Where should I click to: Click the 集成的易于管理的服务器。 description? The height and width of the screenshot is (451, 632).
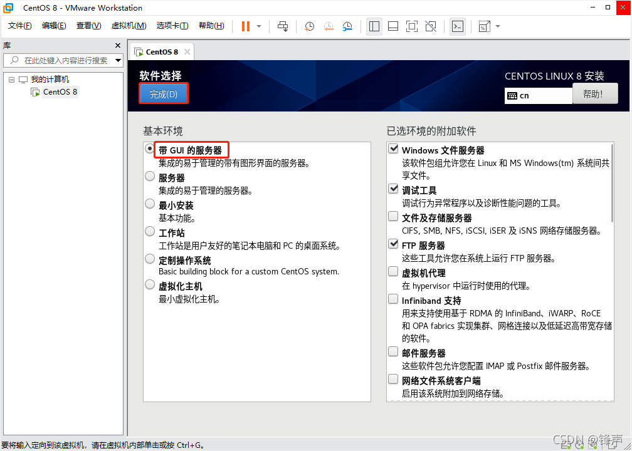click(x=206, y=191)
